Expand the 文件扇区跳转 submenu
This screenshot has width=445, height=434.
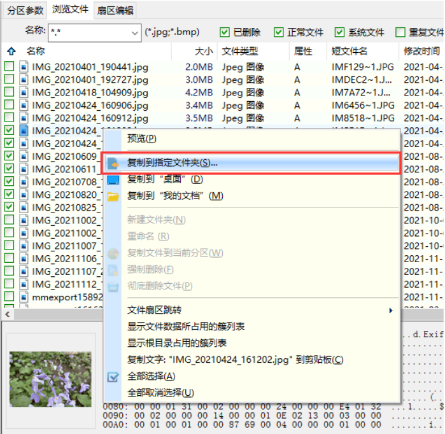tap(390, 311)
